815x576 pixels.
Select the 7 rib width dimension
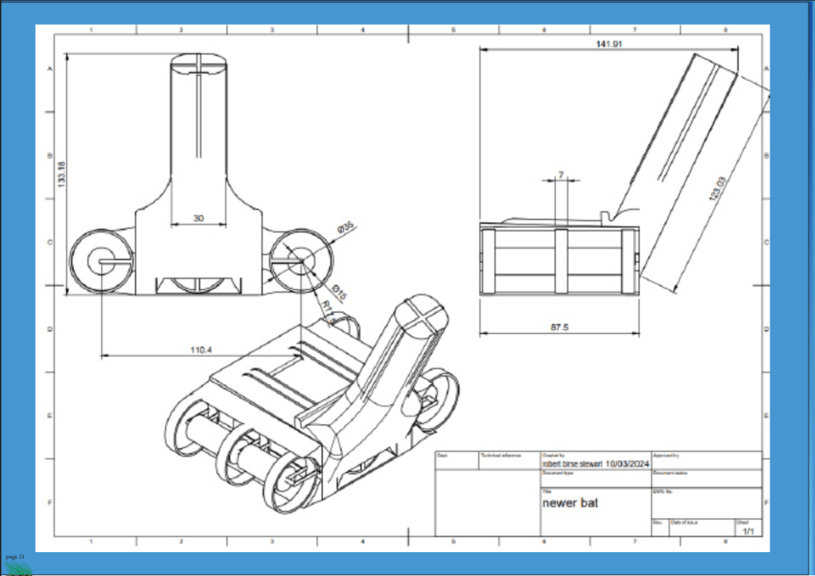click(x=560, y=174)
